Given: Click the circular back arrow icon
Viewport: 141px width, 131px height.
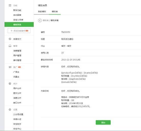Looking at the screenshot, I should pos(40,21).
